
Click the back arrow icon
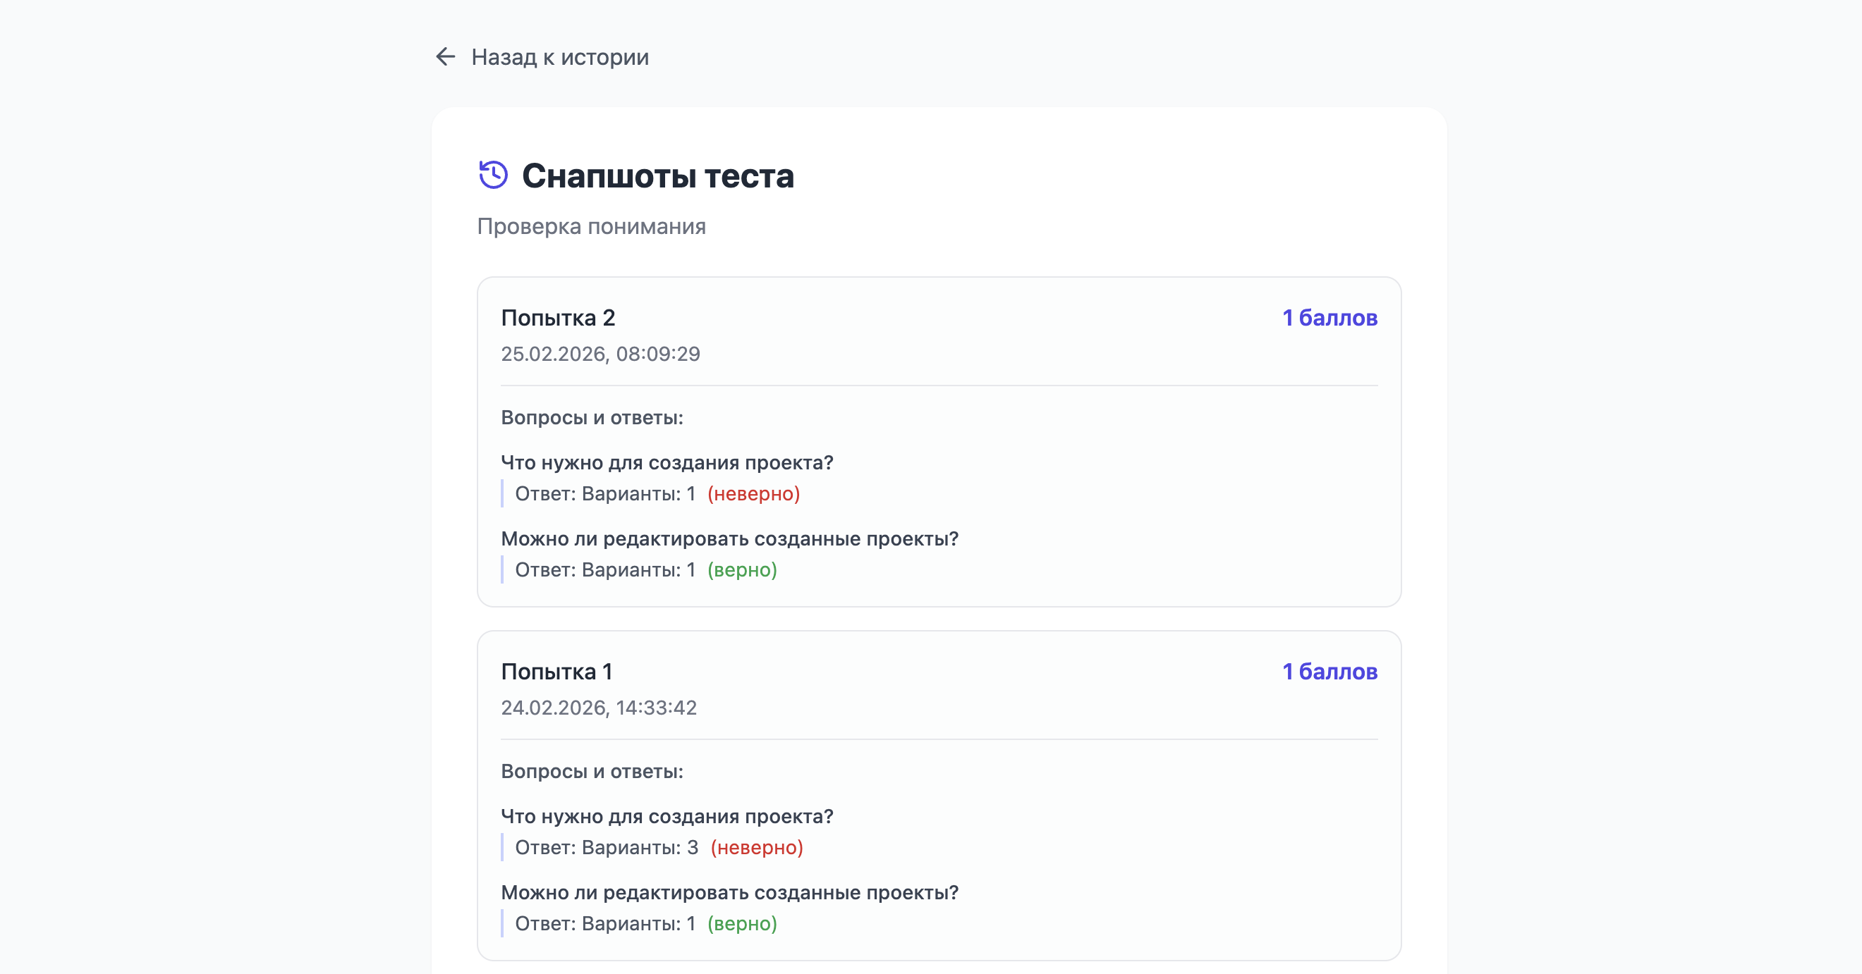click(x=445, y=56)
